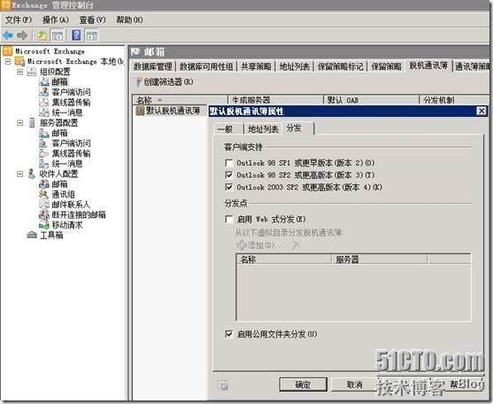
Task: Switch to the 地址列表 tab in main pane
Action: [x=295, y=66]
